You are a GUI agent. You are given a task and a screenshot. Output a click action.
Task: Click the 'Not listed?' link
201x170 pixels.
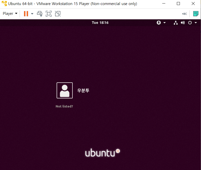coord(64,106)
